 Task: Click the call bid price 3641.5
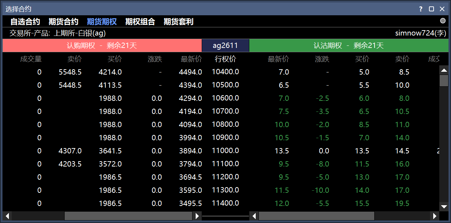[110, 151]
